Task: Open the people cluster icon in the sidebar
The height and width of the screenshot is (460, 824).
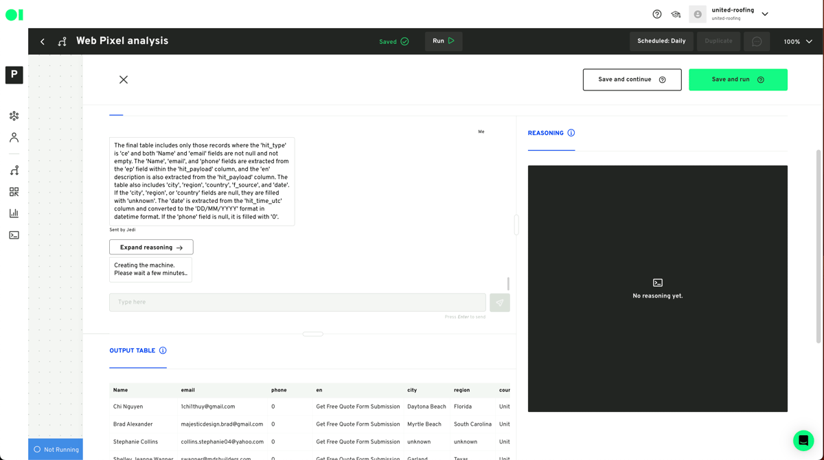Action: pos(14,116)
